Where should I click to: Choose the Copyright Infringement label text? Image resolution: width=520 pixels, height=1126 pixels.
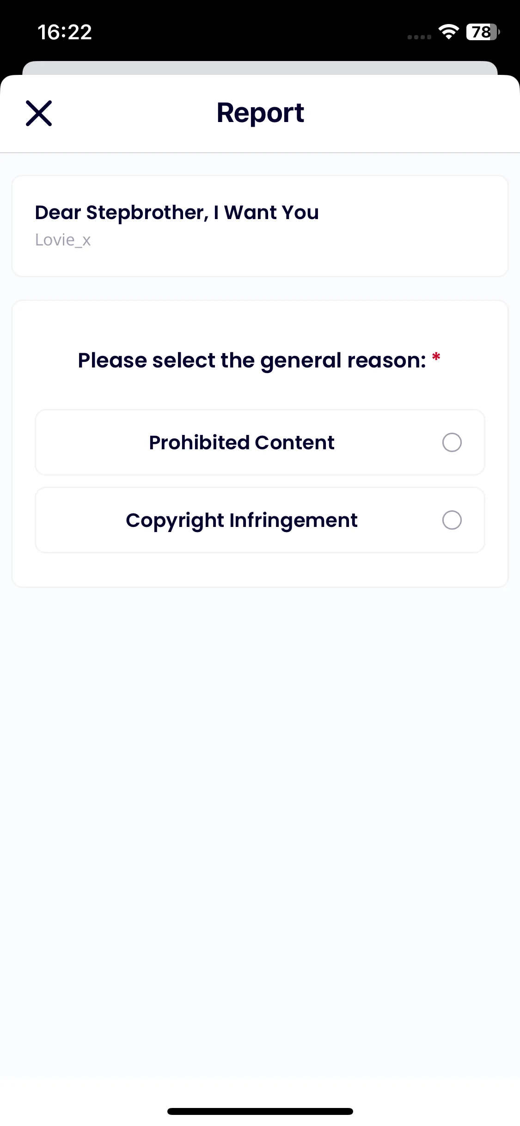click(242, 520)
